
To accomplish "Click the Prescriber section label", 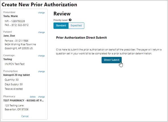I will tap(9, 12).
